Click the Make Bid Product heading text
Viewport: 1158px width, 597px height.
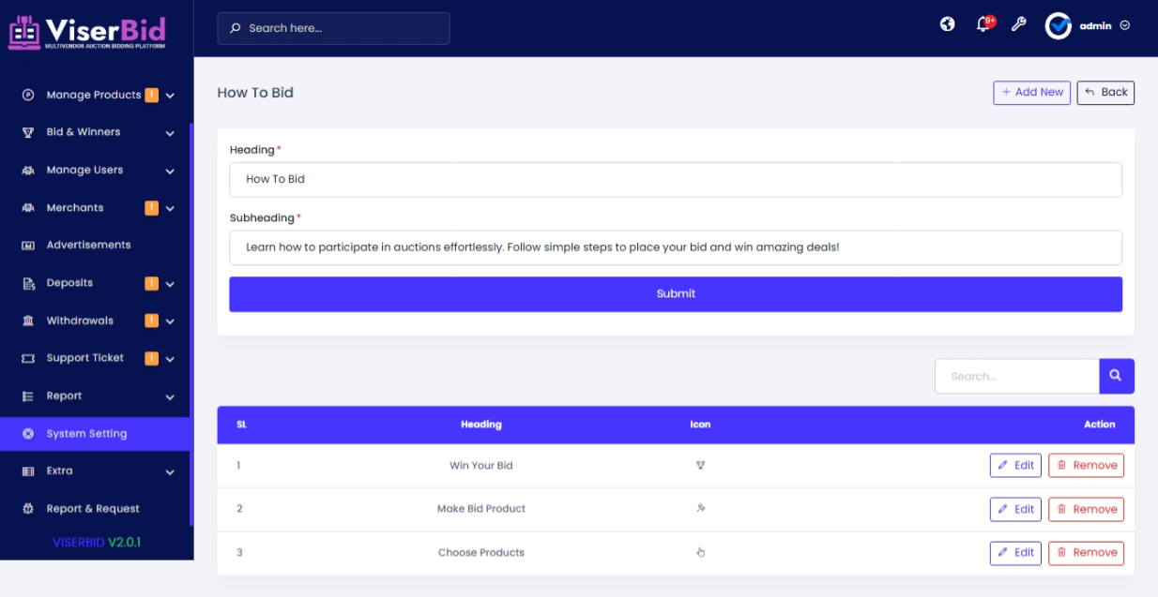tap(481, 509)
